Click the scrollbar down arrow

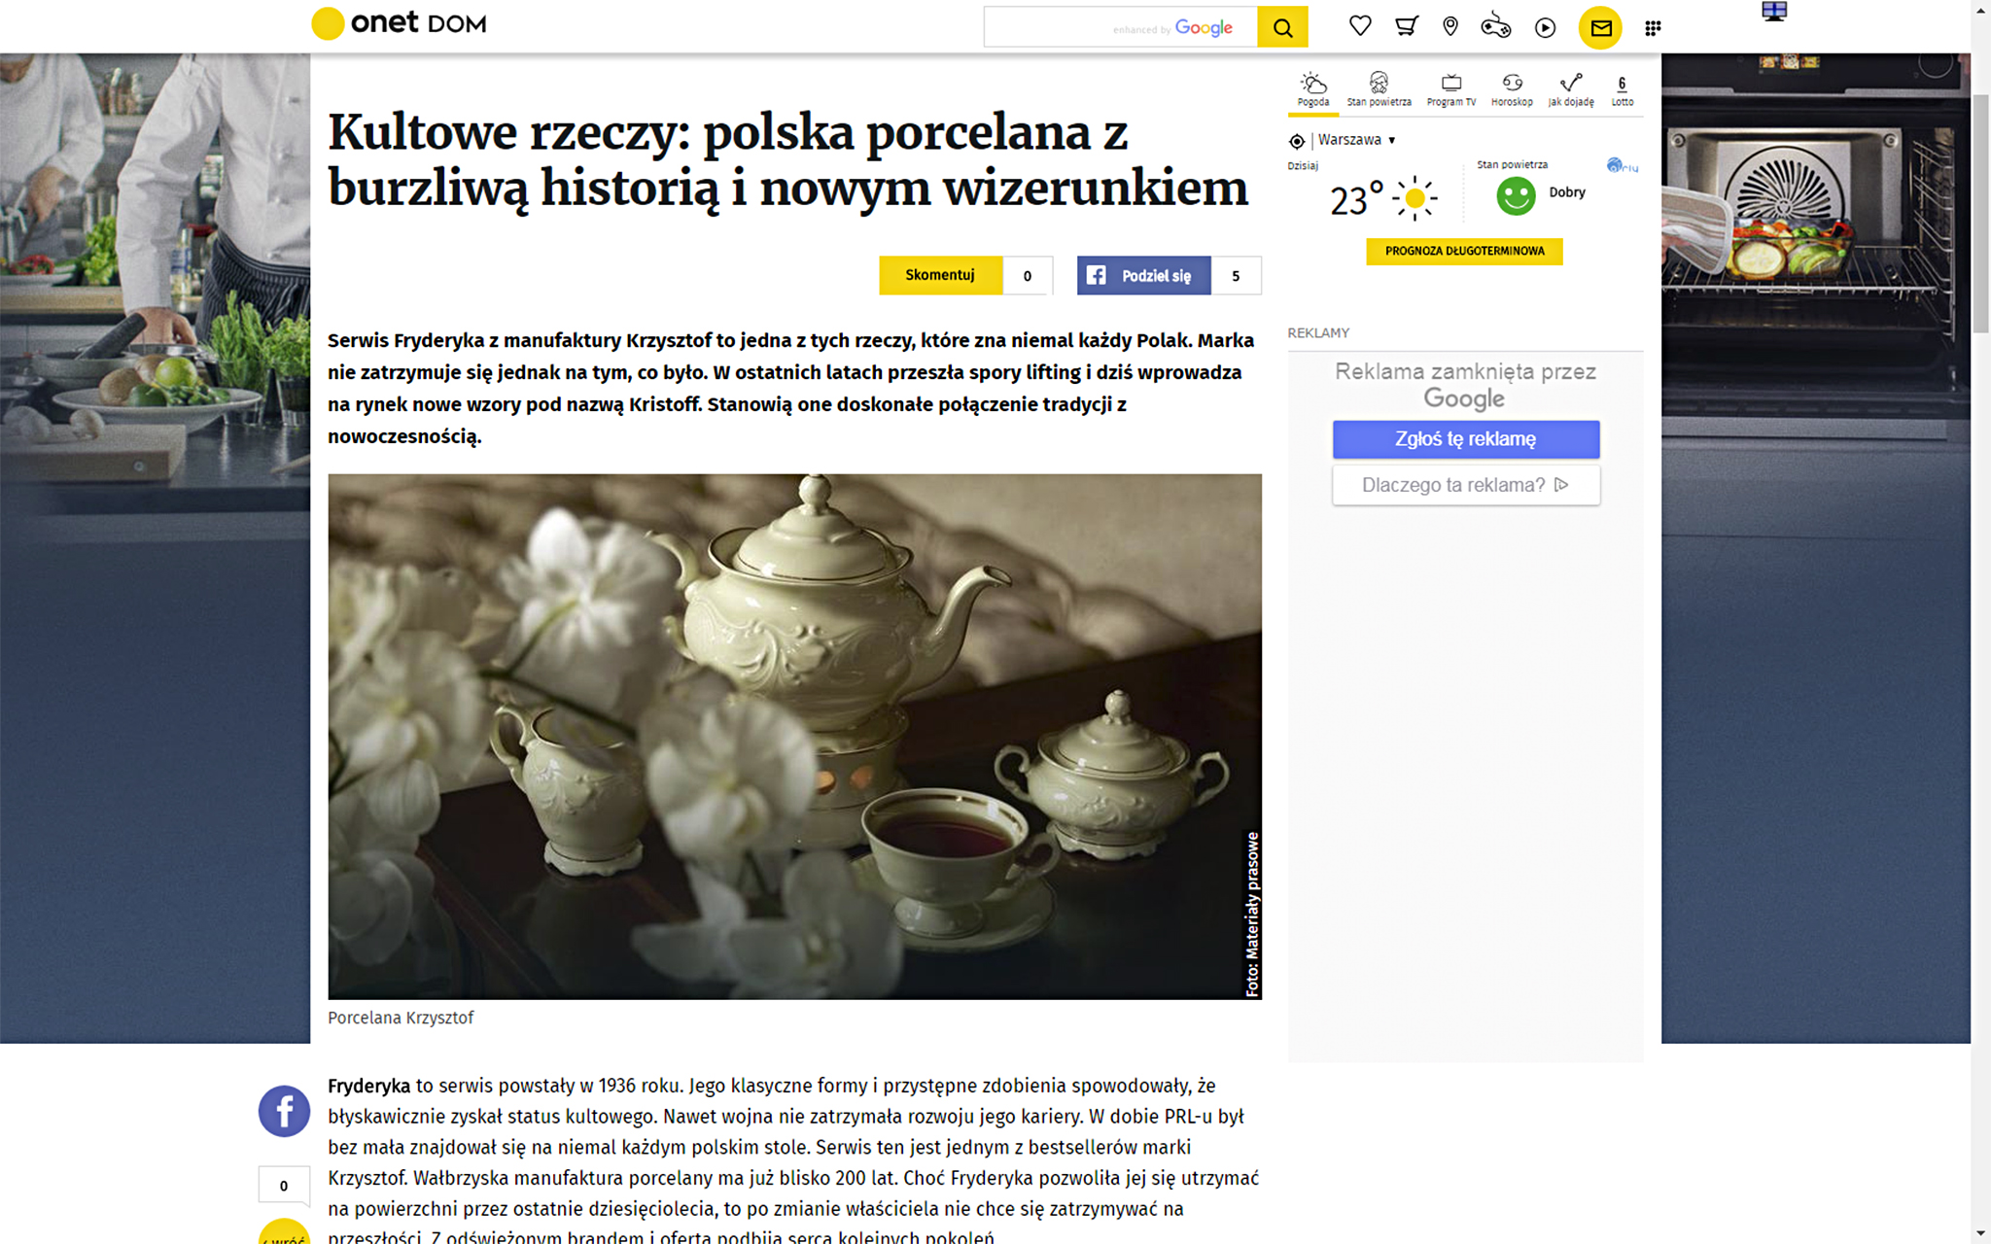pyautogui.click(x=1980, y=1234)
